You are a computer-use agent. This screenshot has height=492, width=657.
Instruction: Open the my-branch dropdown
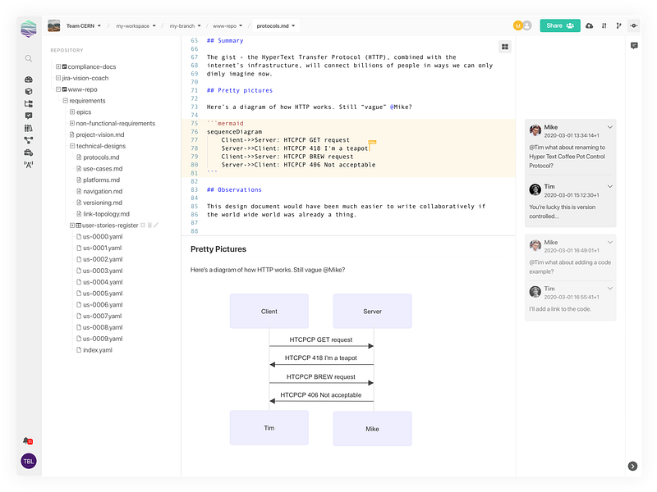(186, 26)
